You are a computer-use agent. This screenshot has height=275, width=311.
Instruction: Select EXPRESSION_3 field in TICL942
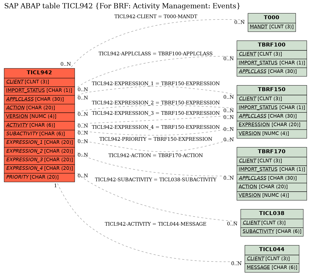(x=39, y=160)
